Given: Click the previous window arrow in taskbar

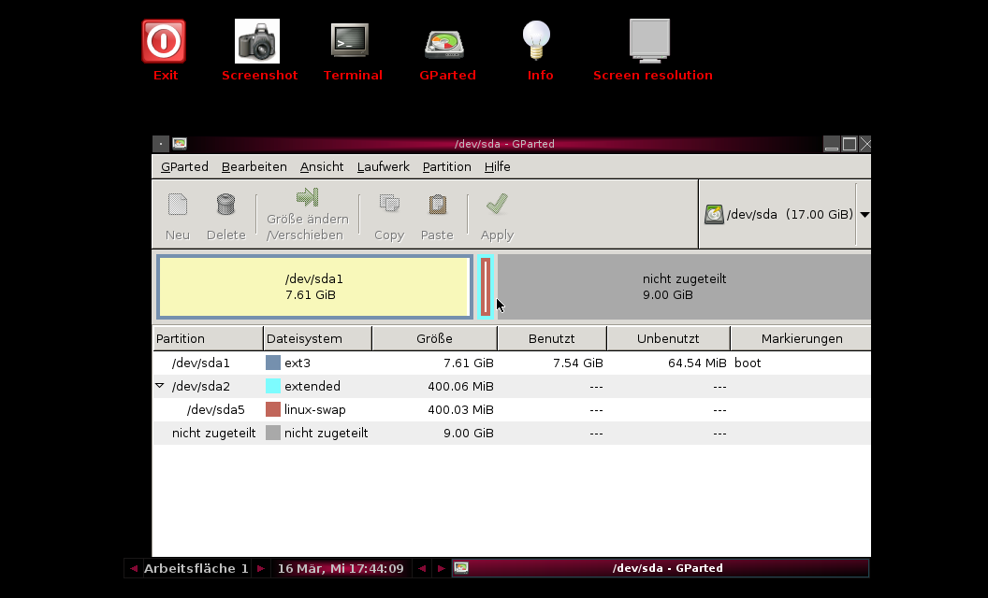Looking at the screenshot, I should pos(422,568).
